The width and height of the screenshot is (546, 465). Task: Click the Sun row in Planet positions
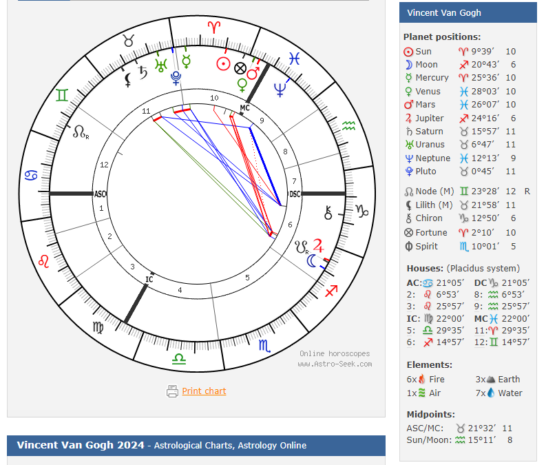(460, 52)
